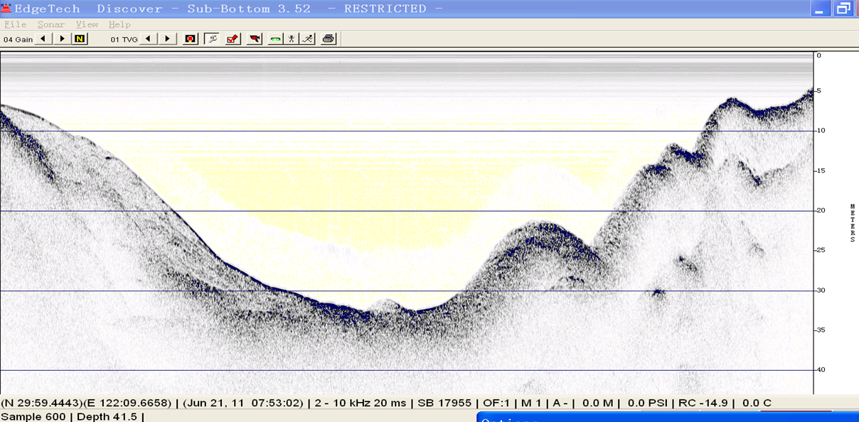Click the standing figure icon in the toolbar
The width and height of the screenshot is (859, 422).
click(x=292, y=38)
